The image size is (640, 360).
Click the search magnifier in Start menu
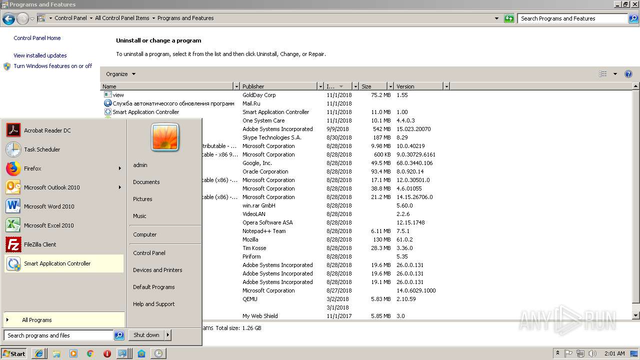pyautogui.click(x=119, y=335)
